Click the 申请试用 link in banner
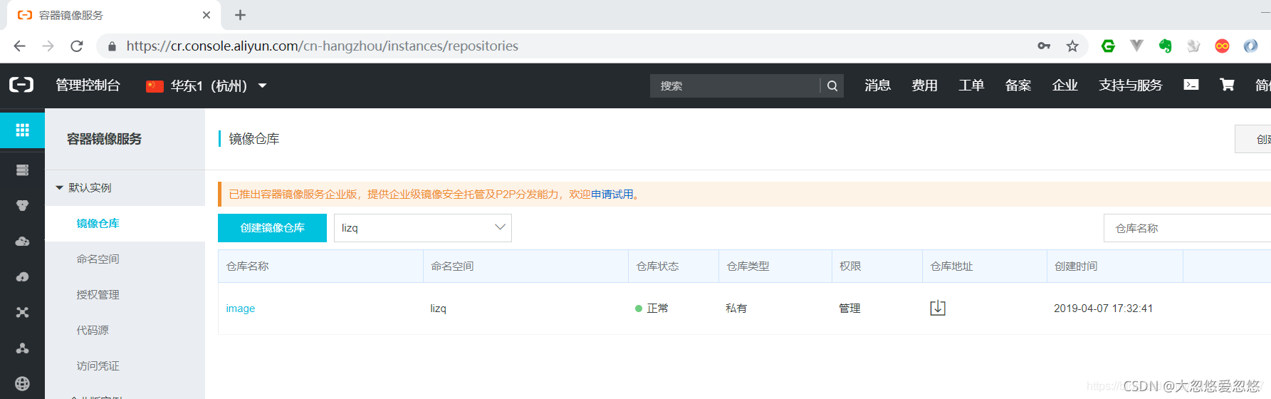 click(612, 195)
